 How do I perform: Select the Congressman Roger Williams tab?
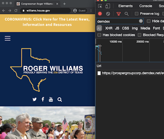[x=37, y=4]
